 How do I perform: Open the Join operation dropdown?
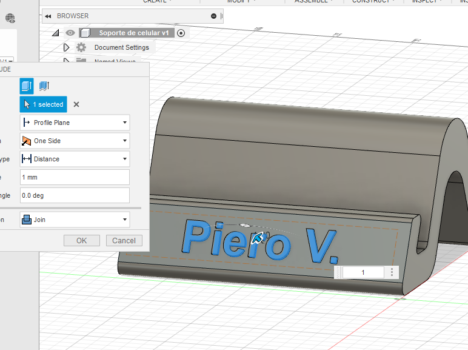pyautogui.click(x=75, y=220)
